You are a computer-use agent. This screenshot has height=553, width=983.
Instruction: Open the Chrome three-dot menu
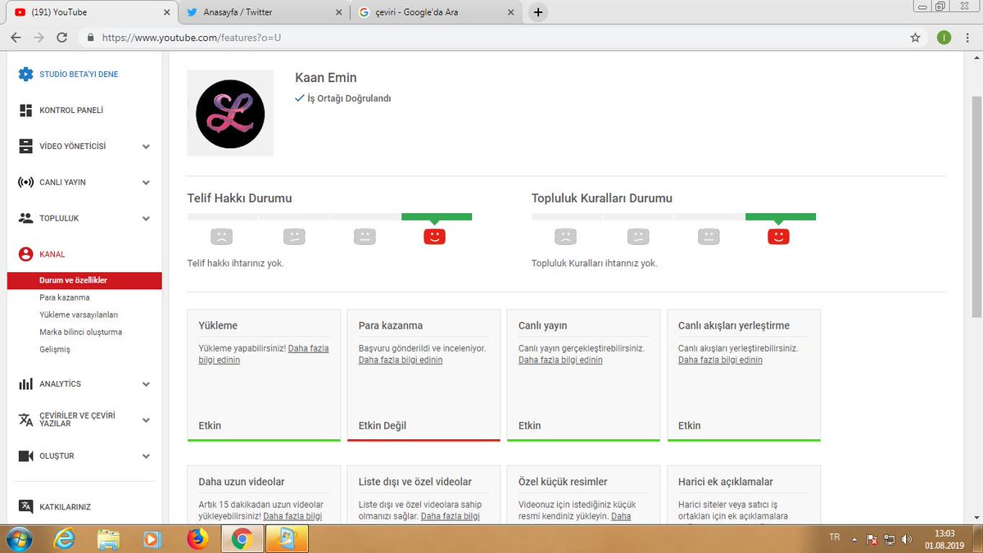click(967, 38)
